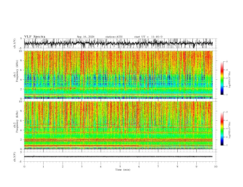Screen dimensions: 243x187
Task: Click the ch.2 spectrogram color bar
Action: (222, 129)
